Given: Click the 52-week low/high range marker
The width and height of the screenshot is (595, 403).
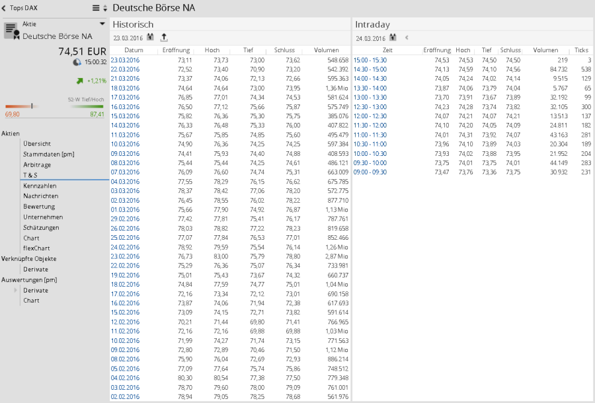Looking at the screenshot, I should pos(32,106).
